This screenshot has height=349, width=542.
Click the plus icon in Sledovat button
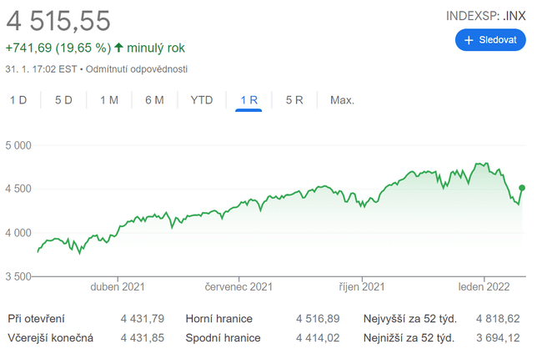pyautogui.click(x=469, y=40)
